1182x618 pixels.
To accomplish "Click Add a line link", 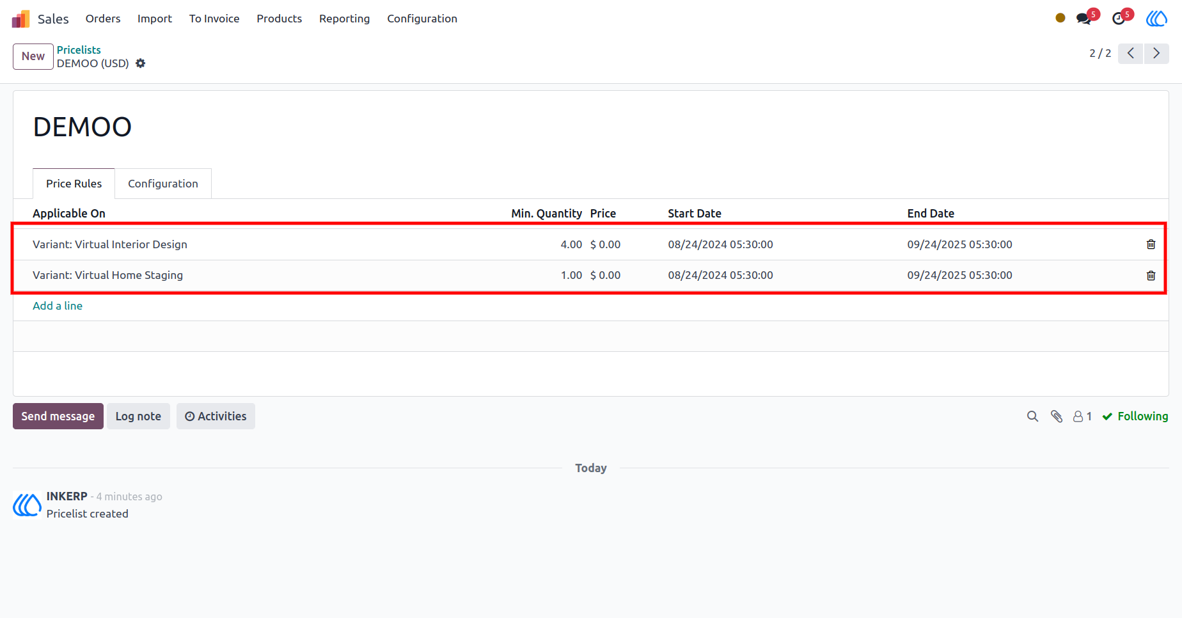I will coord(58,306).
